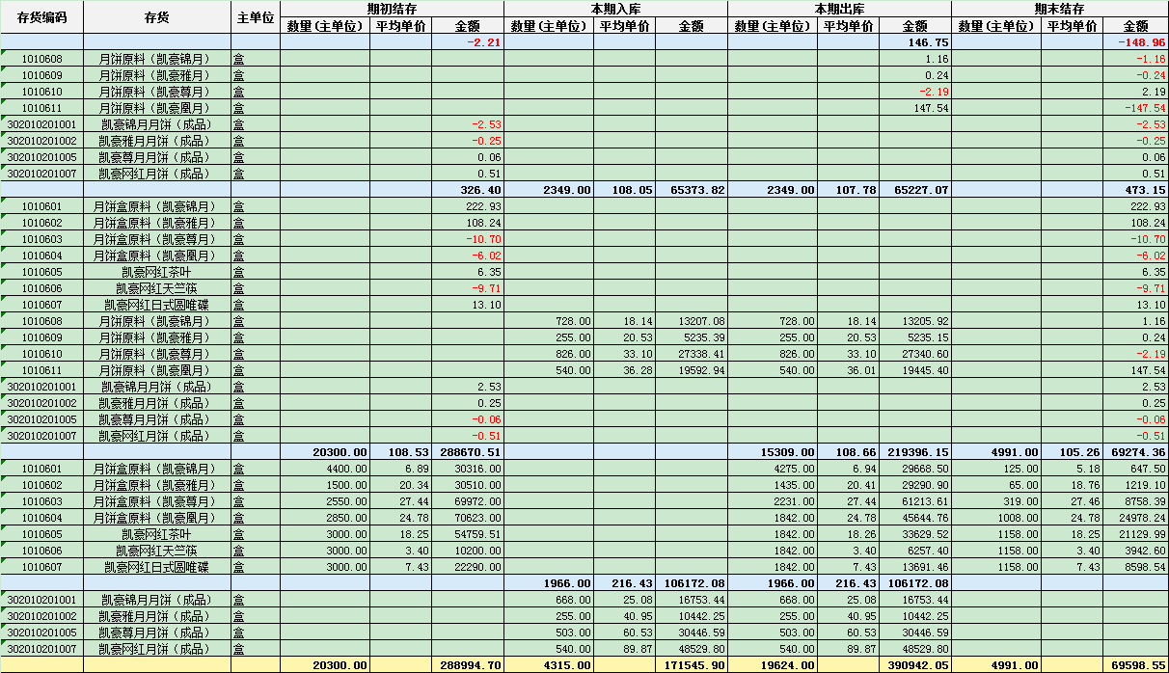Screen dimensions: 1169x673
Task: Select the "主单位" header cell
Action: (x=256, y=18)
